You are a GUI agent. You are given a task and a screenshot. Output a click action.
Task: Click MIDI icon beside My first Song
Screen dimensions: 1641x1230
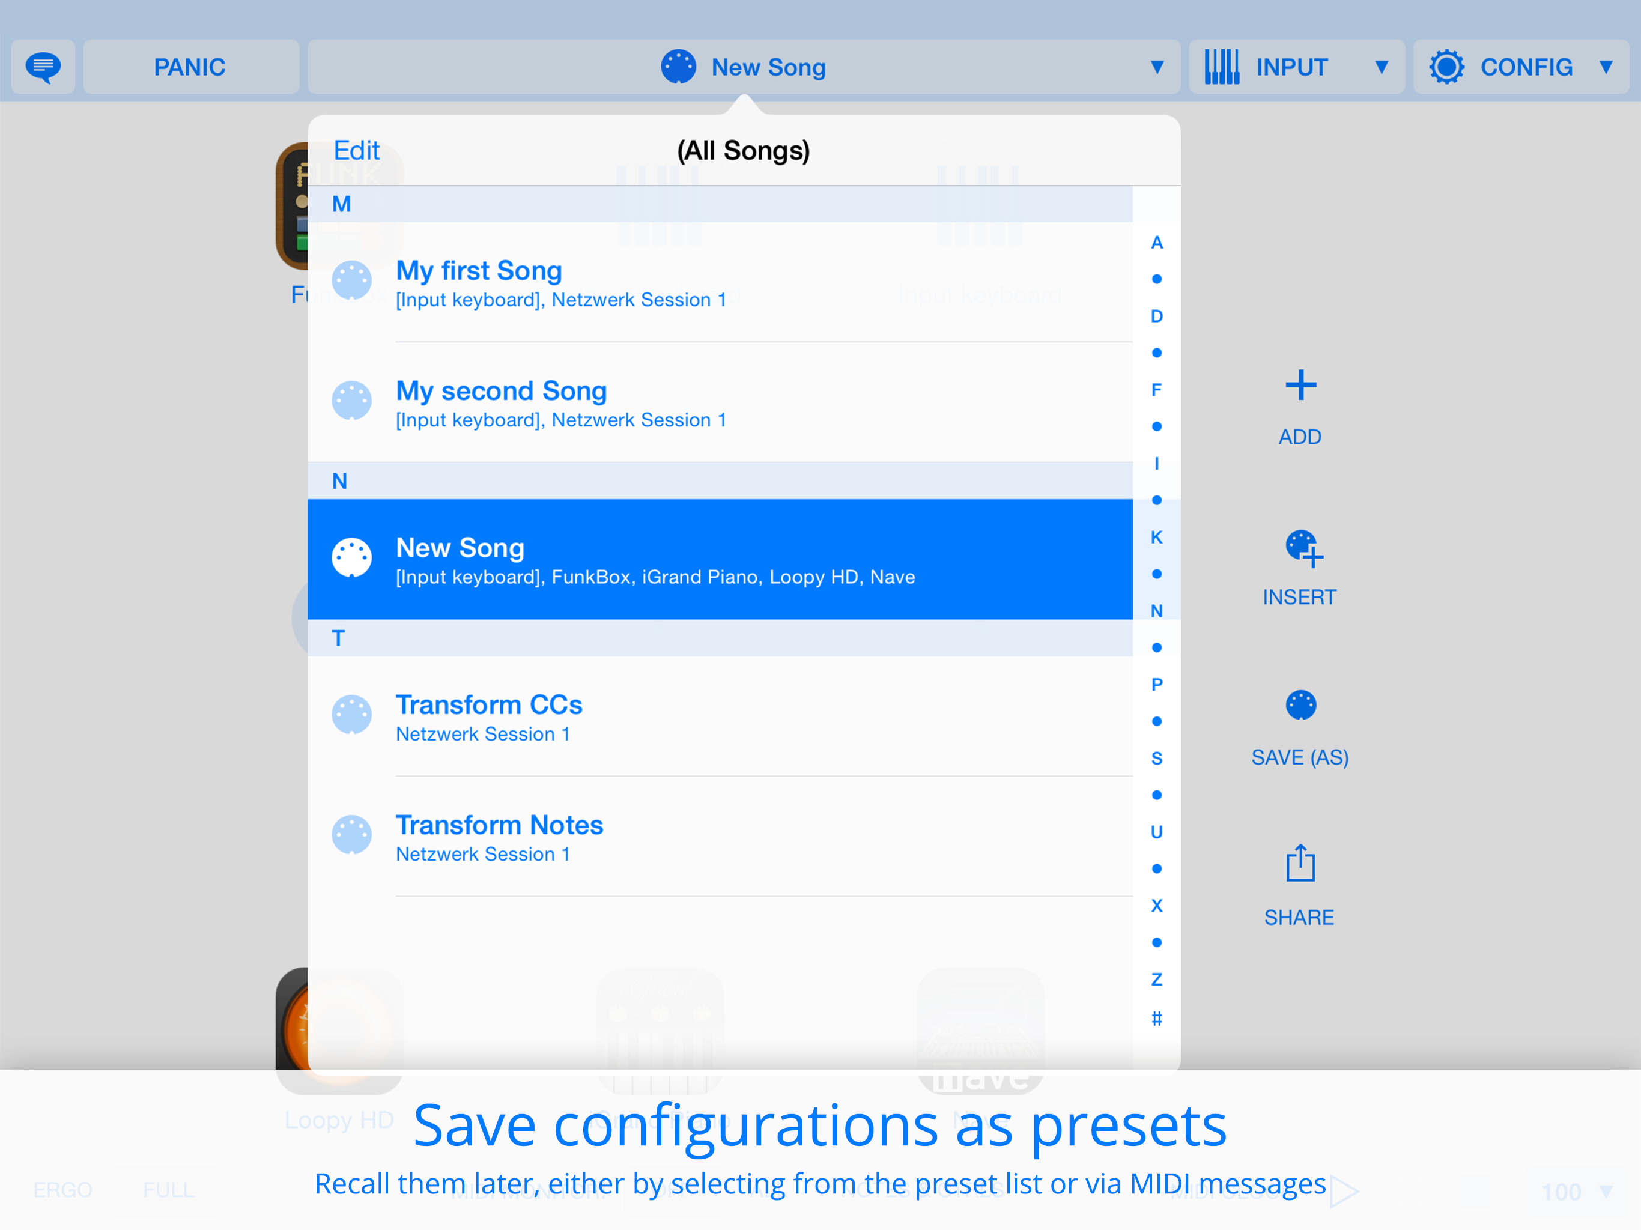[x=351, y=280]
